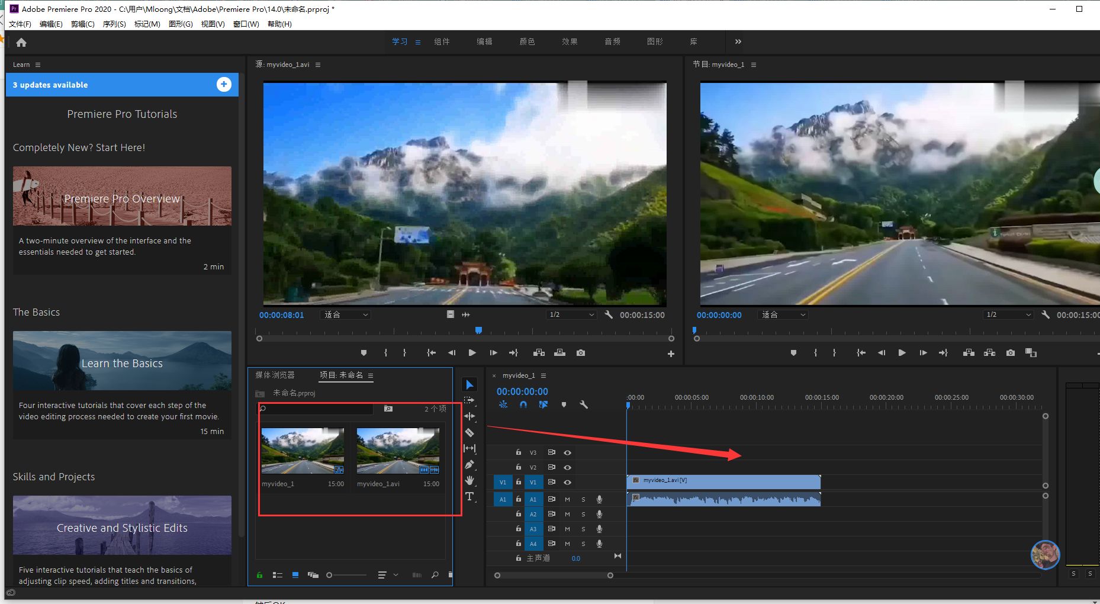The width and height of the screenshot is (1100, 604).
Task: Select the Type tool
Action: click(x=469, y=497)
